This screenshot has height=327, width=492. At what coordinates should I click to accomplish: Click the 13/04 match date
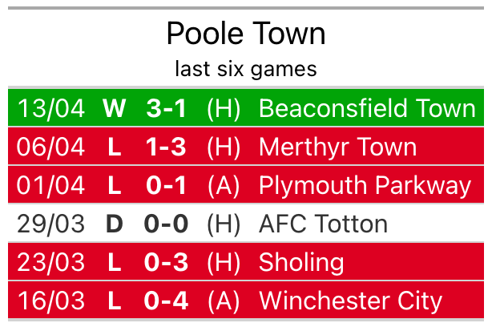(51, 108)
